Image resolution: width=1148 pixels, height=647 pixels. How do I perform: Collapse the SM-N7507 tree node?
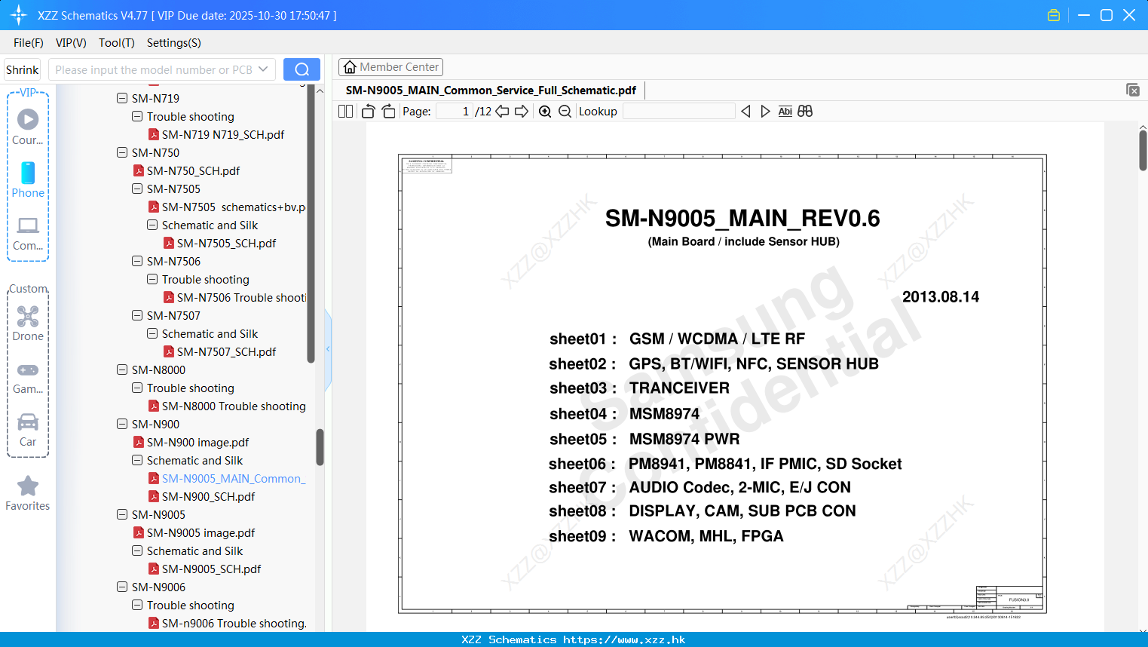coord(137,315)
